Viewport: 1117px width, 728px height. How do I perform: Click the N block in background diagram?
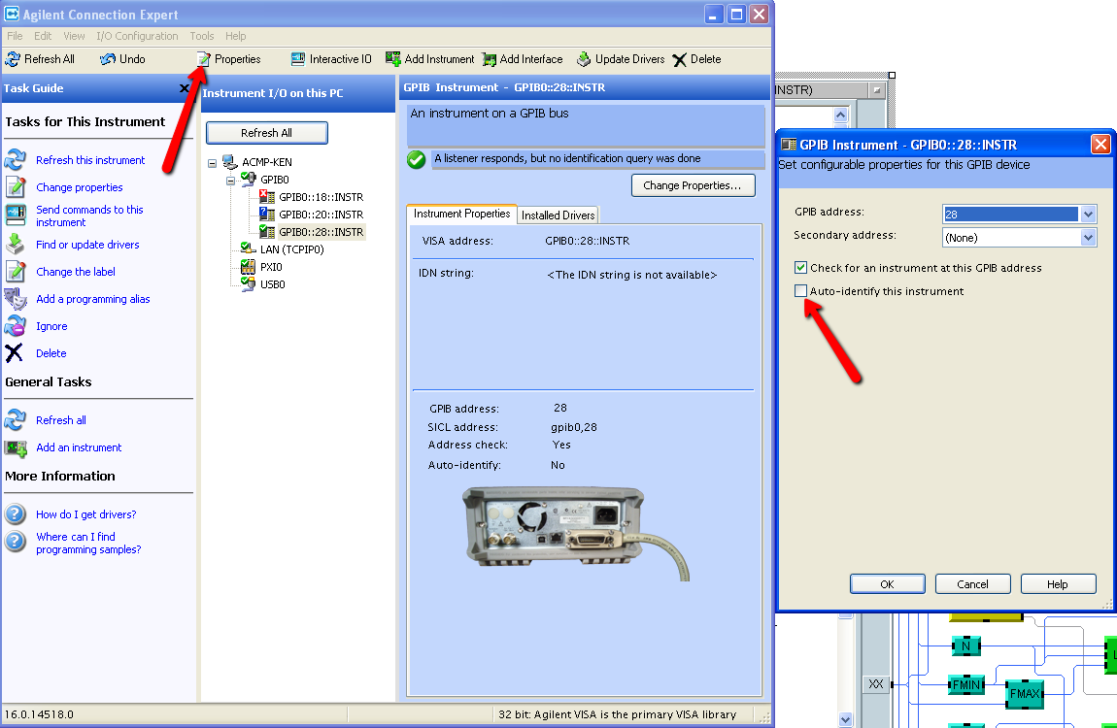(966, 645)
